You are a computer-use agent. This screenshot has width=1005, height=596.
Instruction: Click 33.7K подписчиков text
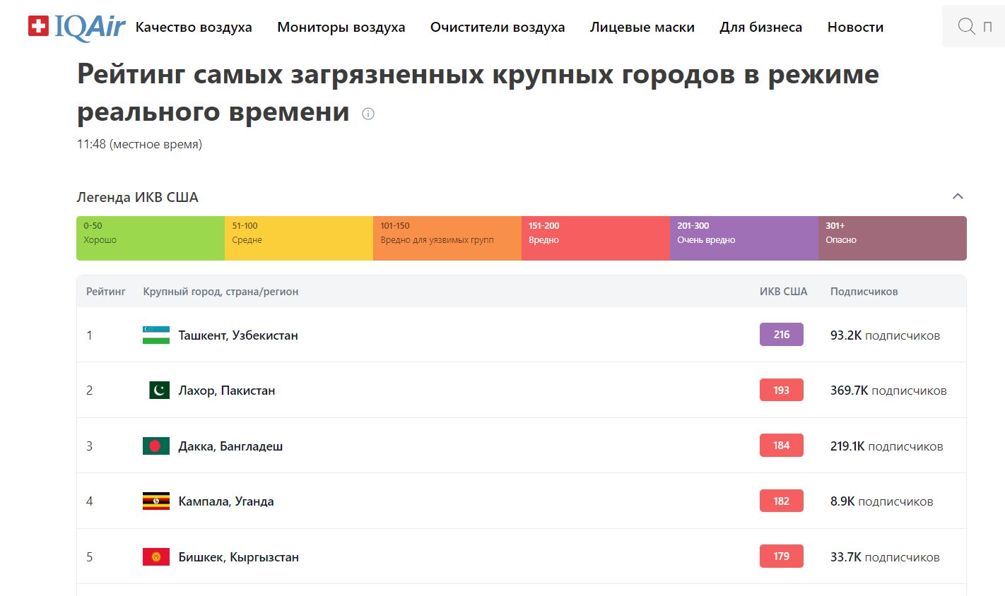pyautogui.click(x=885, y=557)
